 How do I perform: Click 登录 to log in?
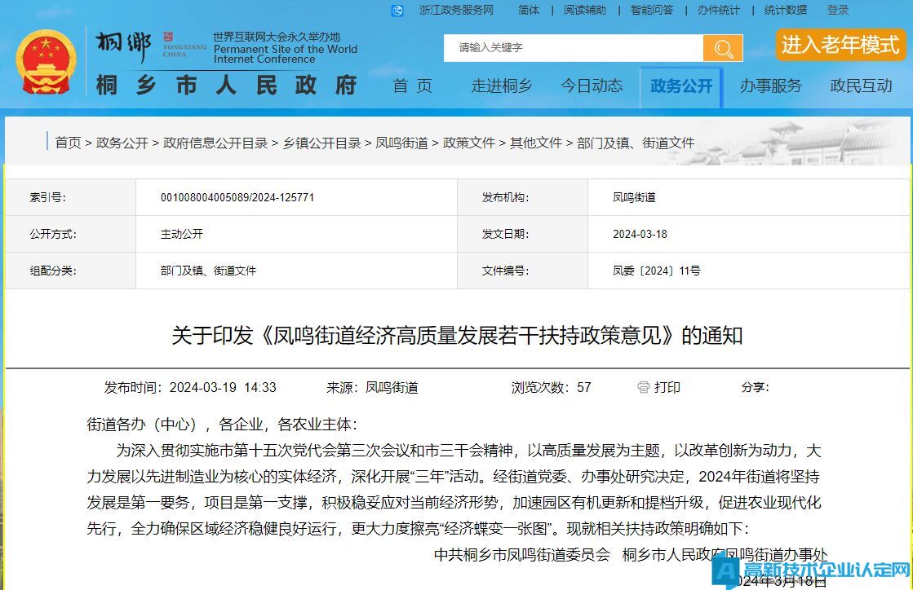click(x=838, y=10)
